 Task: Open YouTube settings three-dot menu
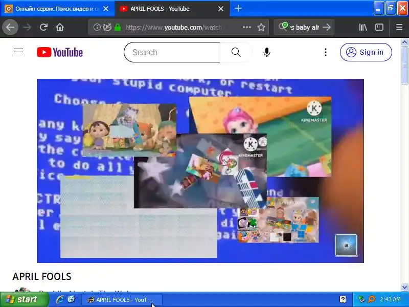326,52
